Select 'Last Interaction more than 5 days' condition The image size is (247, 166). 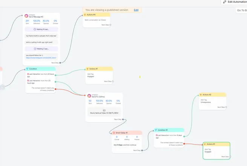[x=169, y=137]
